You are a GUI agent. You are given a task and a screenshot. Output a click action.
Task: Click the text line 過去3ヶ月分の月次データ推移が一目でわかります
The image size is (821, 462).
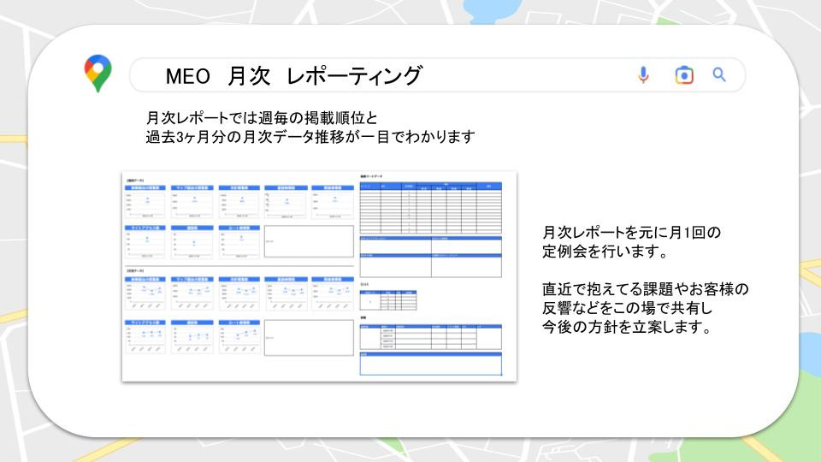pos(310,137)
